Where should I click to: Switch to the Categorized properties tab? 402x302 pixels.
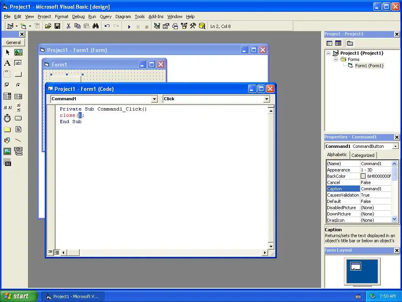pyautogui.click(x=362, y=155)
